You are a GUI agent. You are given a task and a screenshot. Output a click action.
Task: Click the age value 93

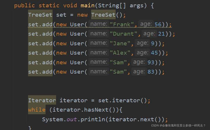coord(151,63)
